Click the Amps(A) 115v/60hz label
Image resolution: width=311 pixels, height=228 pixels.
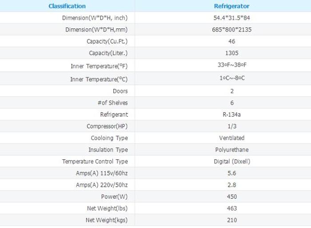(x=103, y=173)
